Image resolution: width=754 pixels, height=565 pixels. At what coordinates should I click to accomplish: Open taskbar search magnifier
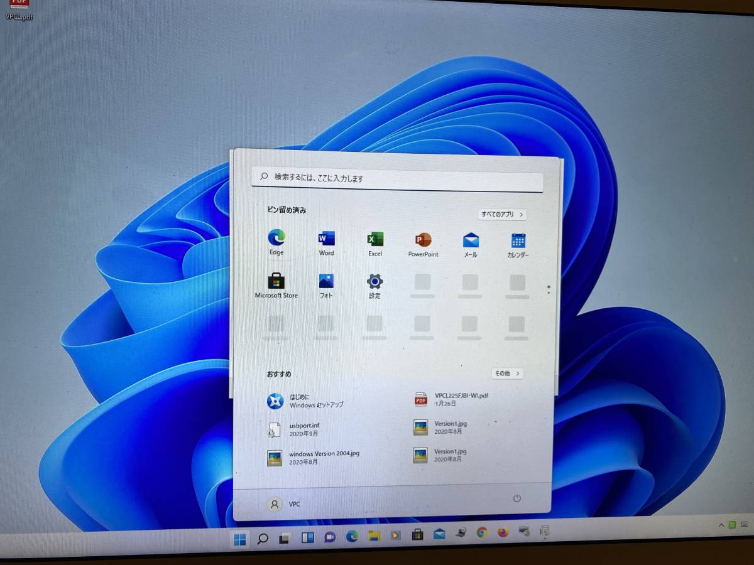263,538
